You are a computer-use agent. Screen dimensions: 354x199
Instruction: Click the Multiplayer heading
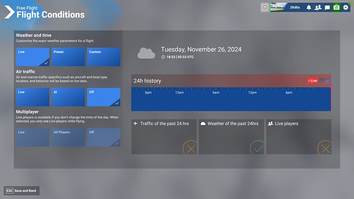[27, 112]
